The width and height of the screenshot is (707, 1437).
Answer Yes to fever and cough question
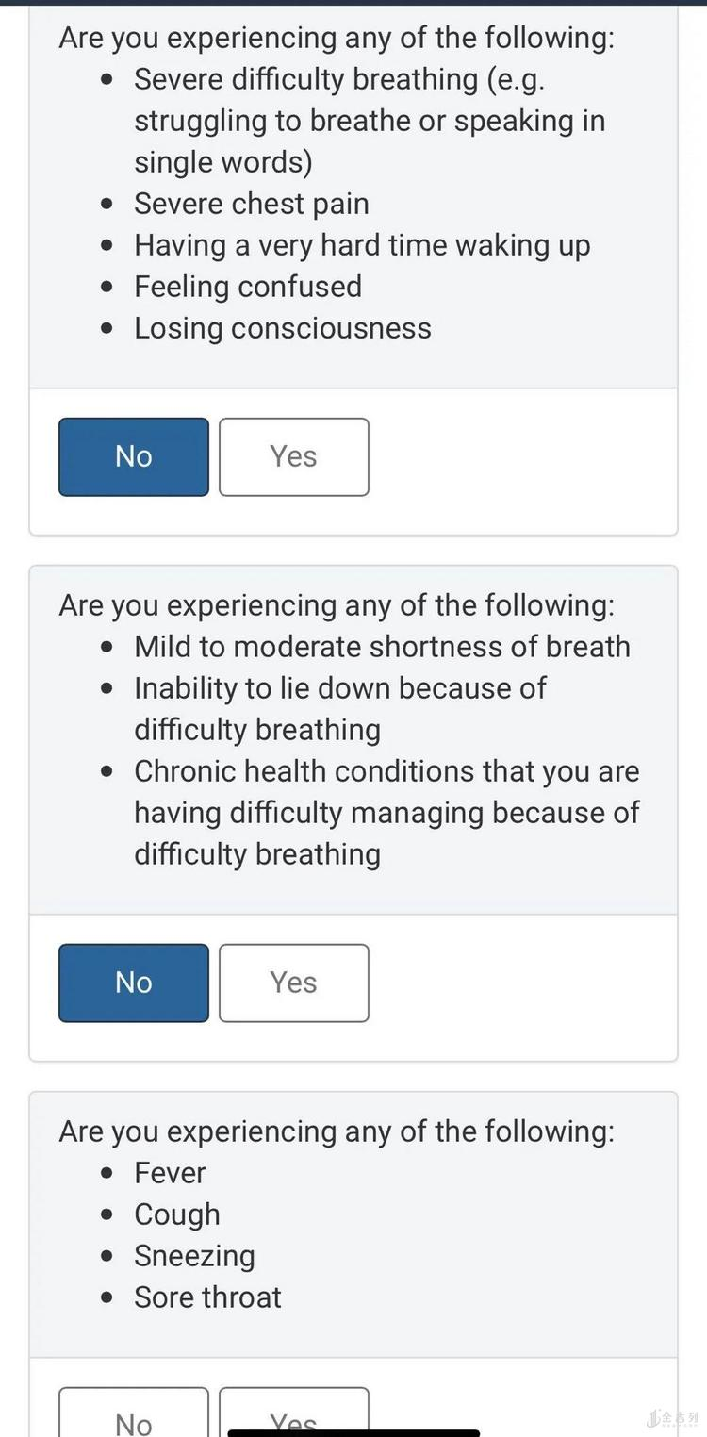293,1414
